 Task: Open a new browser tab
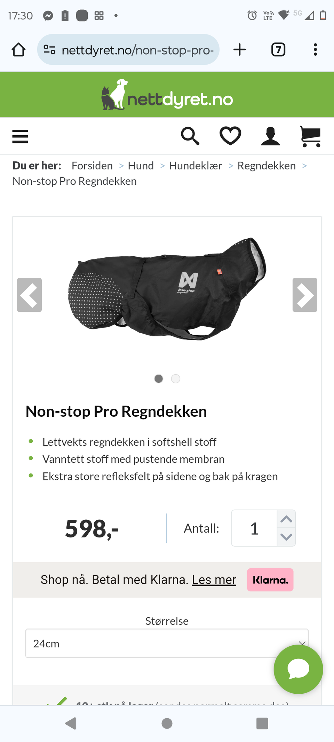(240, 49)
